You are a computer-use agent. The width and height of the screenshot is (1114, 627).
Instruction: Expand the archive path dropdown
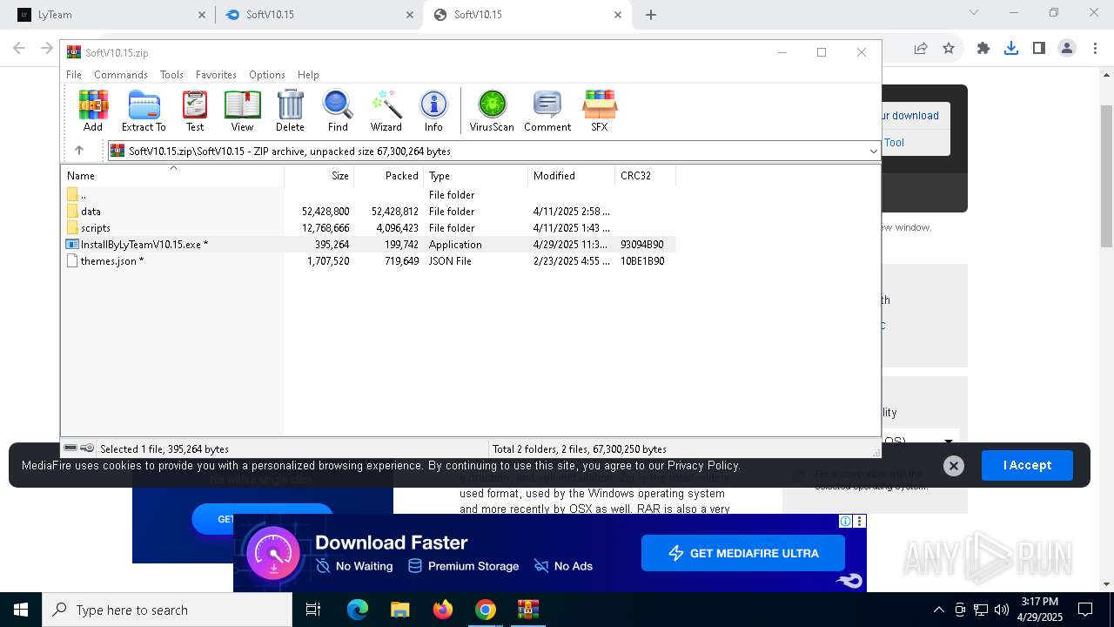(x=873, y=152)
